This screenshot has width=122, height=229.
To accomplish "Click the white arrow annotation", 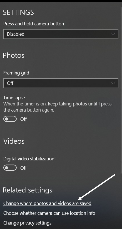I will coord(97,187).
